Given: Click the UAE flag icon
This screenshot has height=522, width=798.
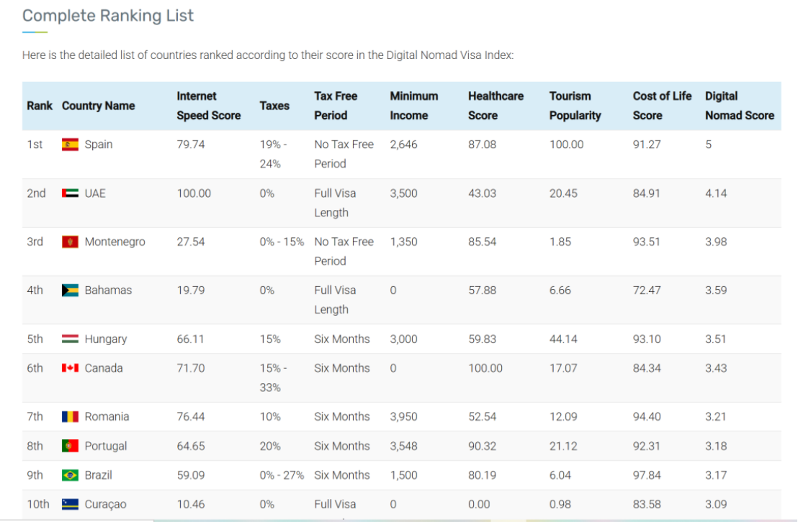Looking at the screenshot, I should 71,193.
